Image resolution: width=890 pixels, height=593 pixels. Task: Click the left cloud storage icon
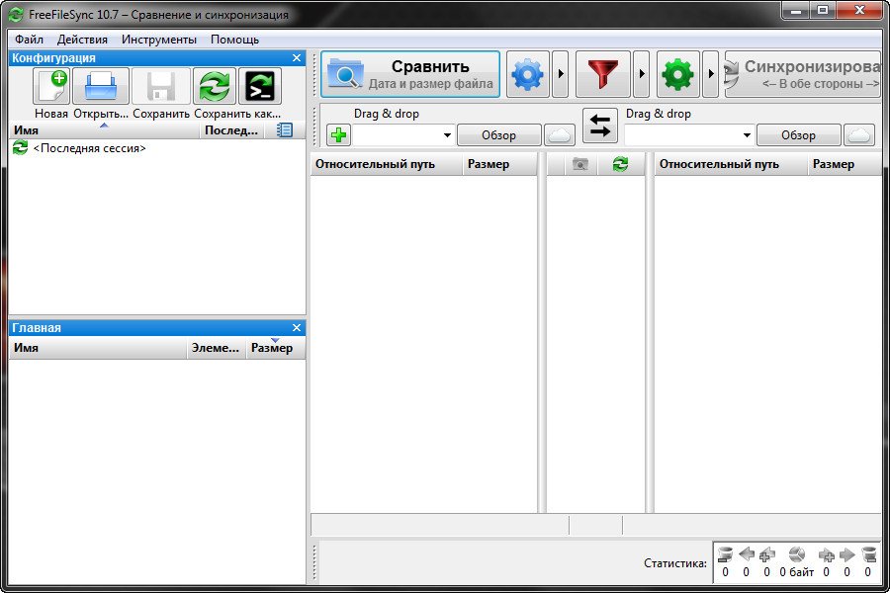pyautogui.click(x=560, y=135)
